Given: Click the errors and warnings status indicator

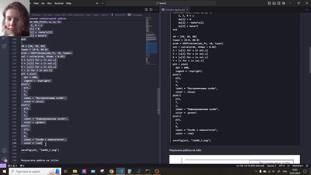Looking at the screenshot, I should (x=12, y=165).
